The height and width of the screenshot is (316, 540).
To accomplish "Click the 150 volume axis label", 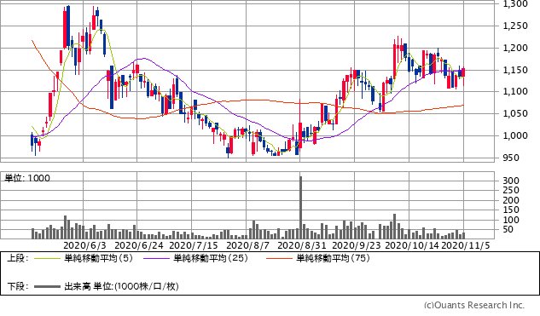I will (x=511, y=210).
